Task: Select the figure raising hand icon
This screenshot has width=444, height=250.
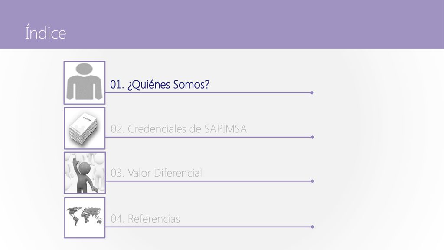Action: point(85,173)
